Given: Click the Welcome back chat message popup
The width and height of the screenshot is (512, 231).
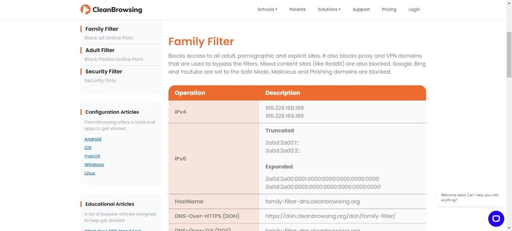Looking at the screenshot, I should click(470, 197).
